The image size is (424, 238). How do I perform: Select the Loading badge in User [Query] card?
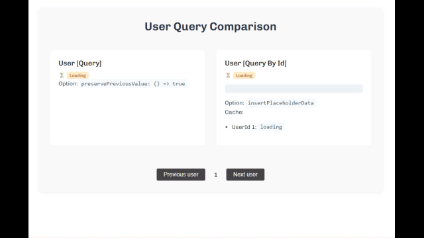point(78,75)
